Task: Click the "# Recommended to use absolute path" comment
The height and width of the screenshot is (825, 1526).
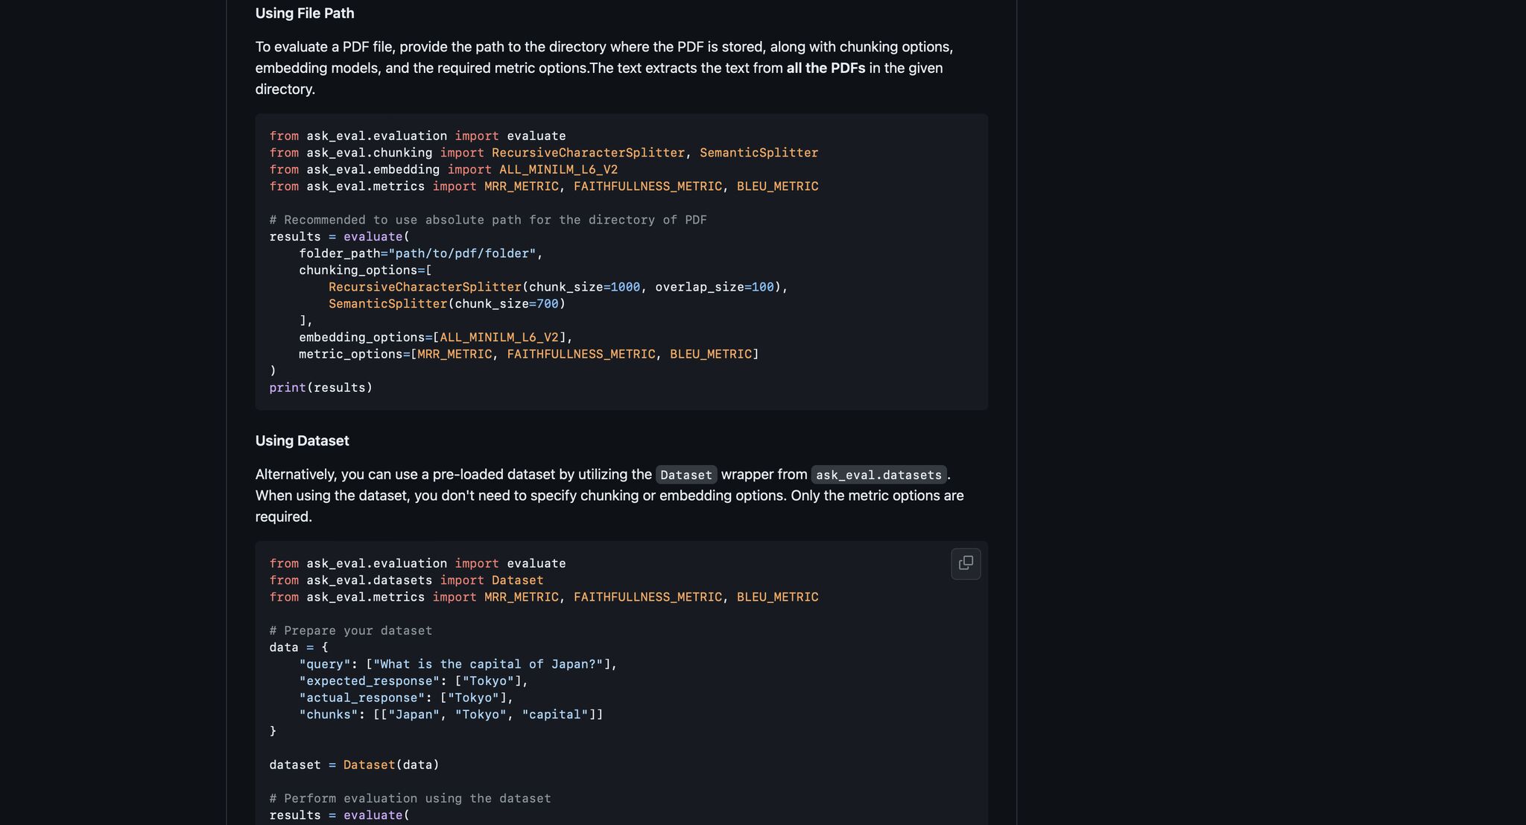Action: pos(487,220)
